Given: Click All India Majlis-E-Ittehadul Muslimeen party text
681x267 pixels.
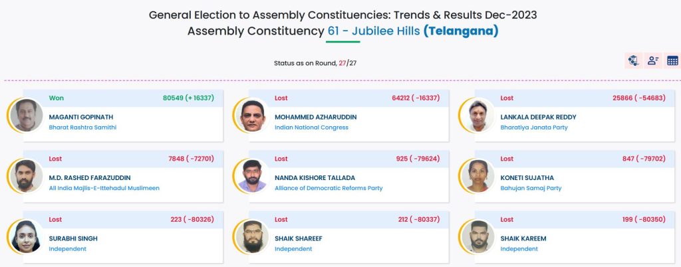Looking at the screenshot, I should (x=104, y=188).
